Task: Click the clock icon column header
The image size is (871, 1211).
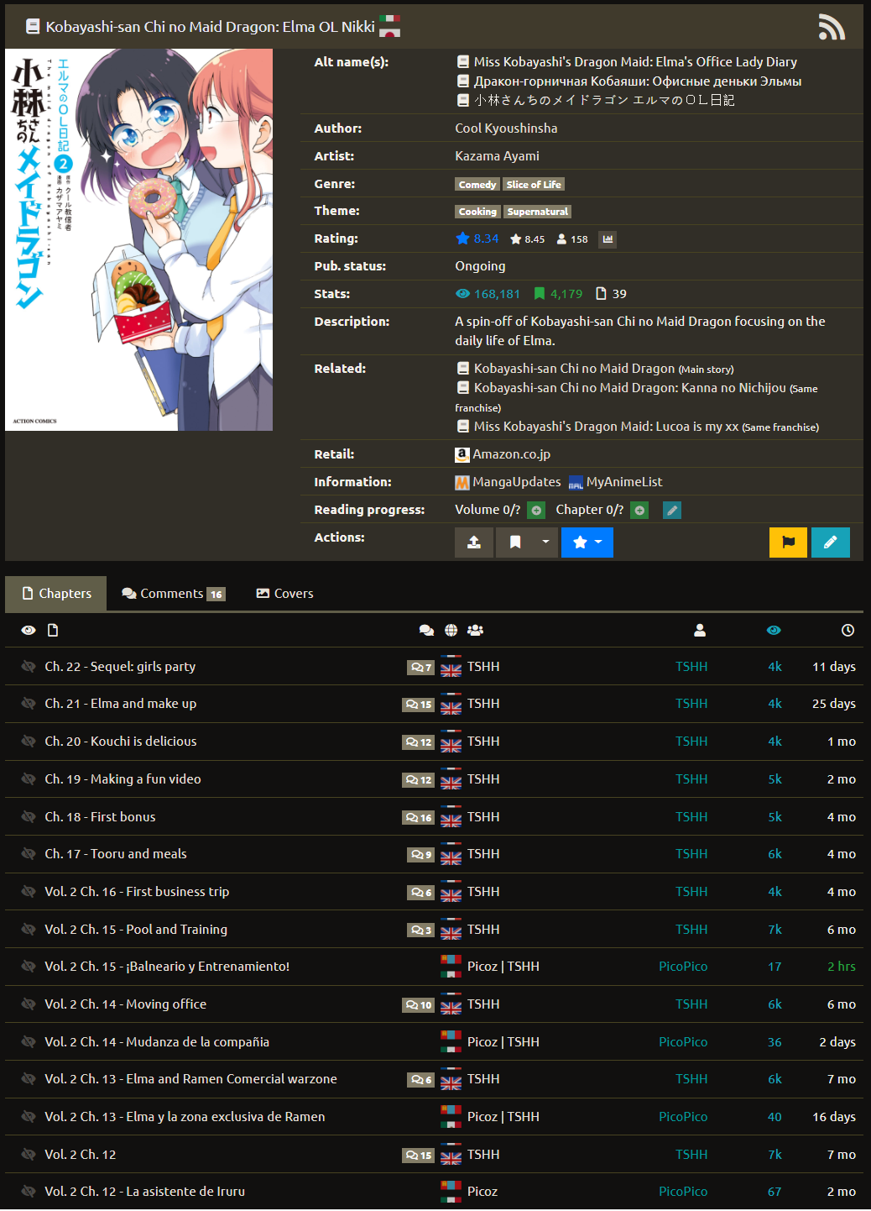Action: (x=848, y=631)
